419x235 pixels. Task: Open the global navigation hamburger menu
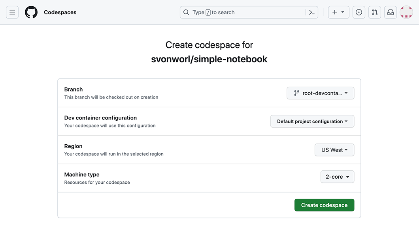click(12, 12)
